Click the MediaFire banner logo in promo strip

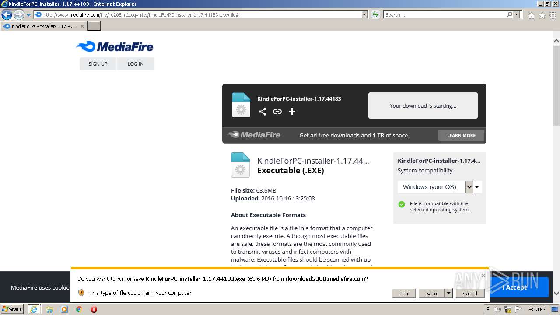tap(254, 135)
